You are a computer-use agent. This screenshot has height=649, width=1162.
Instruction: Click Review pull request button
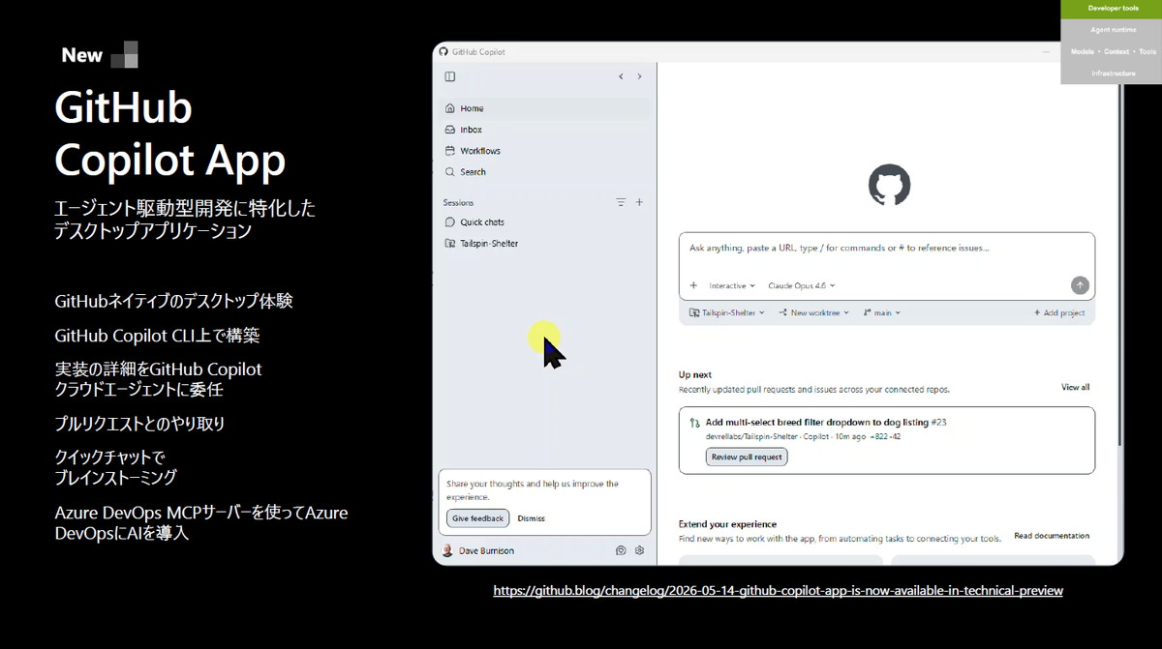[747, 457]
